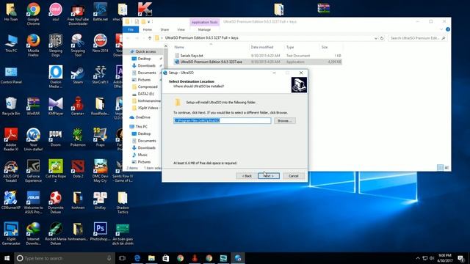Open DATA2 (E:) drive in navigation pane
Viewport: 470px width, 264px height.
[145, 94]
